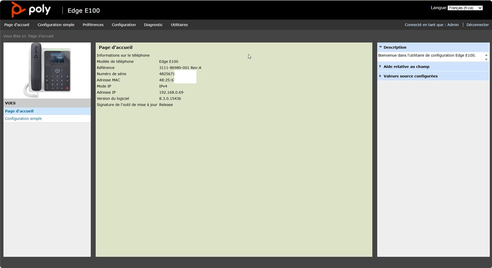Image resolution: width=492 pixels, height=268 pixels.
Task: Open the Utilitaires menu
Action: (x=179, y=25)
